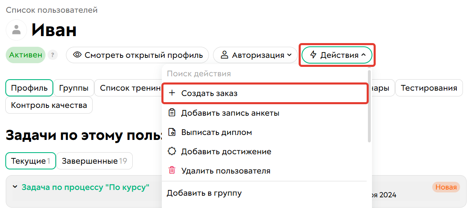This screenshot has width=474, height=208.
Task: Click the red trash icon
Action: [172, 170]
